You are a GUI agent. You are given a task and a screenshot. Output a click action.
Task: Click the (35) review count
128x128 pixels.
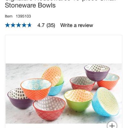(x=51, y=25)
